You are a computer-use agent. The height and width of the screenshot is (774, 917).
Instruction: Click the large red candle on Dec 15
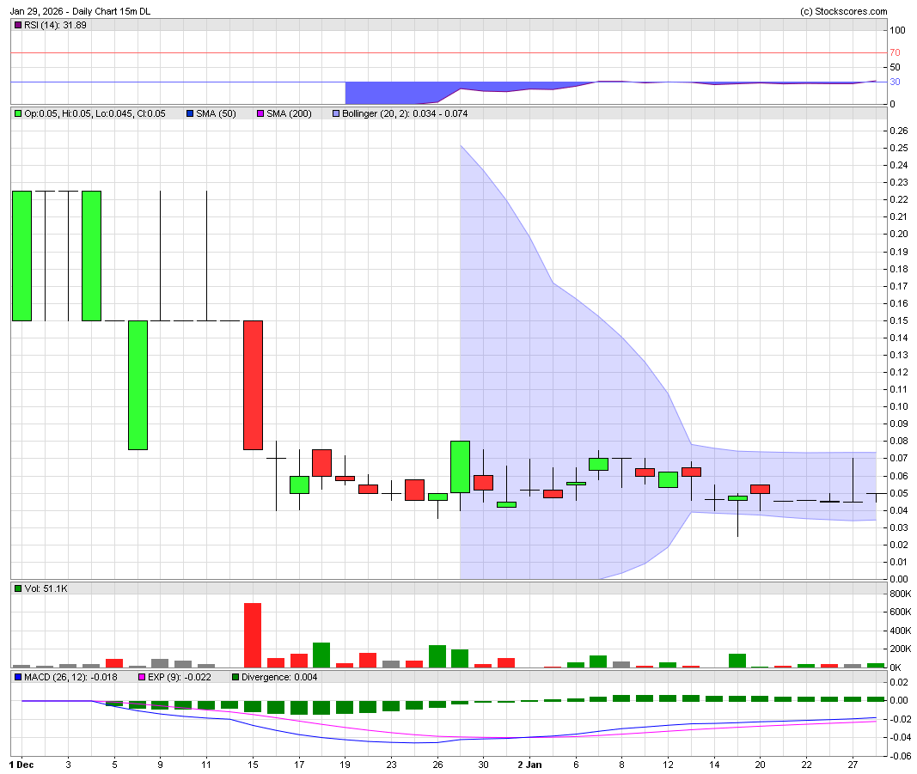[254, 385]
